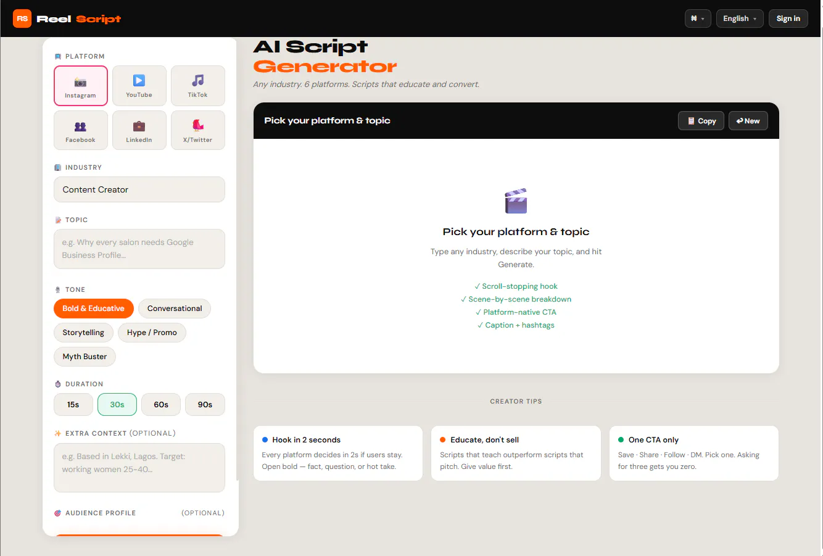The image size is (823, 556).
Task: Choose the YouTube platform card
Action: coord(139,86)
